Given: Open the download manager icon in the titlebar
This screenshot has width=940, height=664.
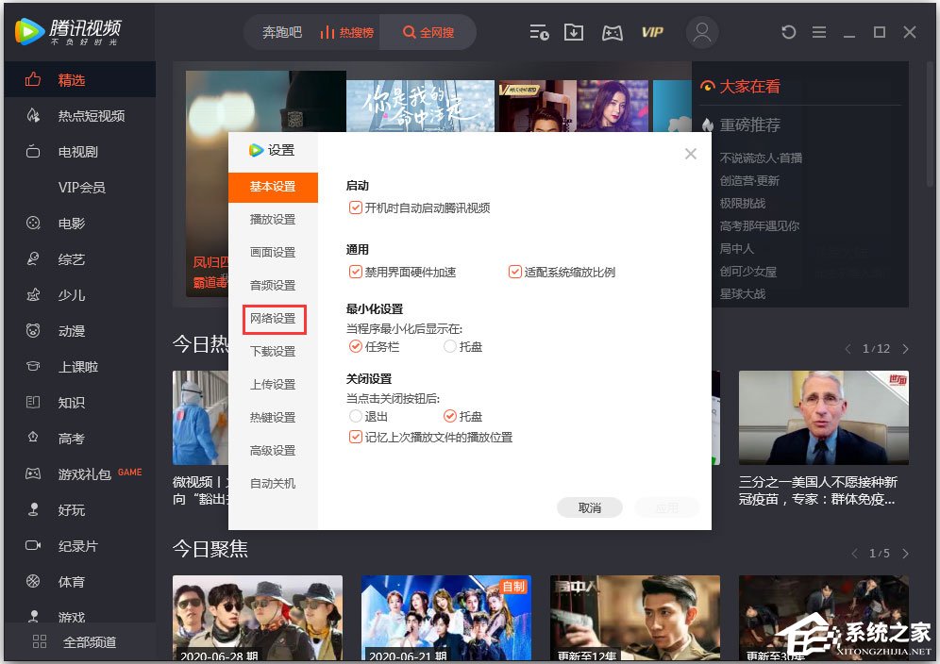Looking at the screenshot, I should tap(574, 31).
